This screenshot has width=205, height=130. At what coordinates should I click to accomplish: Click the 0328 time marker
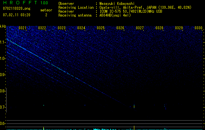(x=159, y=28)
